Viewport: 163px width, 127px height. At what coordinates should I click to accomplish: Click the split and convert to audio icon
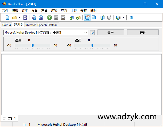click(x=41, y=18)
